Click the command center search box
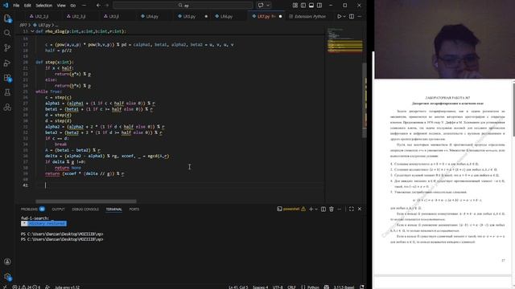The image size is (515, 289). point(183,6)
